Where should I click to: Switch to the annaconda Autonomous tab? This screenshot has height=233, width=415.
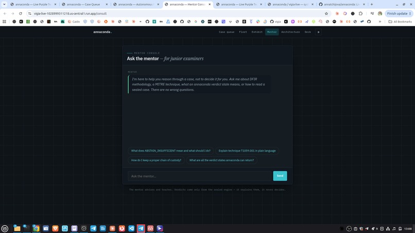coord(136,5)
